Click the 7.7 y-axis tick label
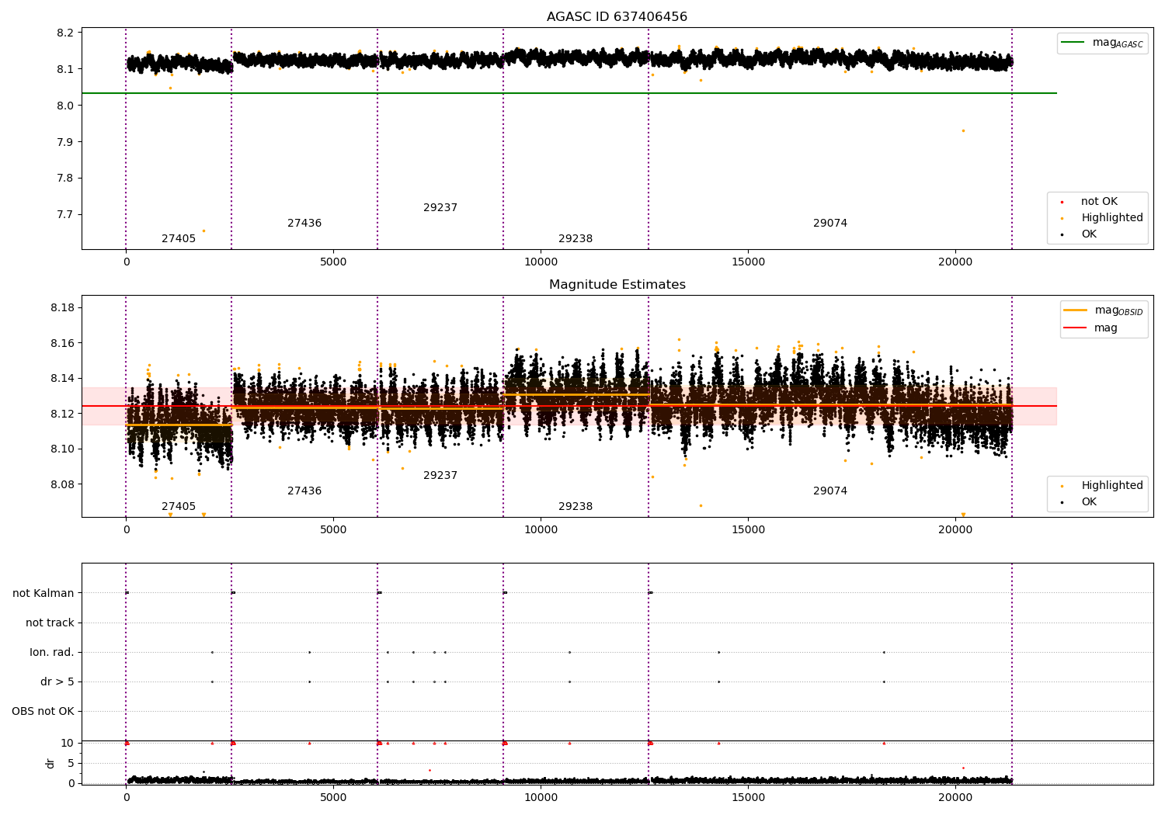This screenshot has height=815, width=1165. (x=65, y=215)
